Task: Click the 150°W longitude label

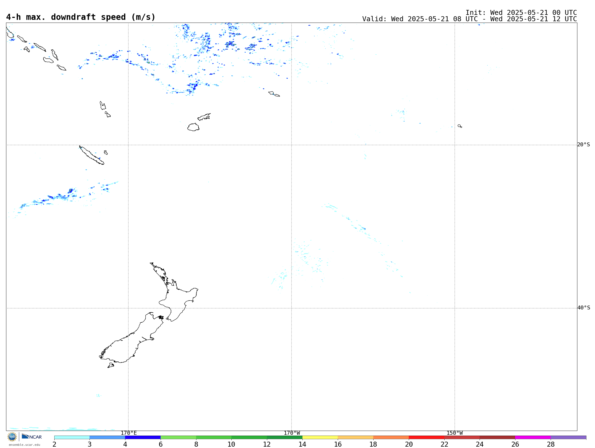Action: click(x=455, y=433)
